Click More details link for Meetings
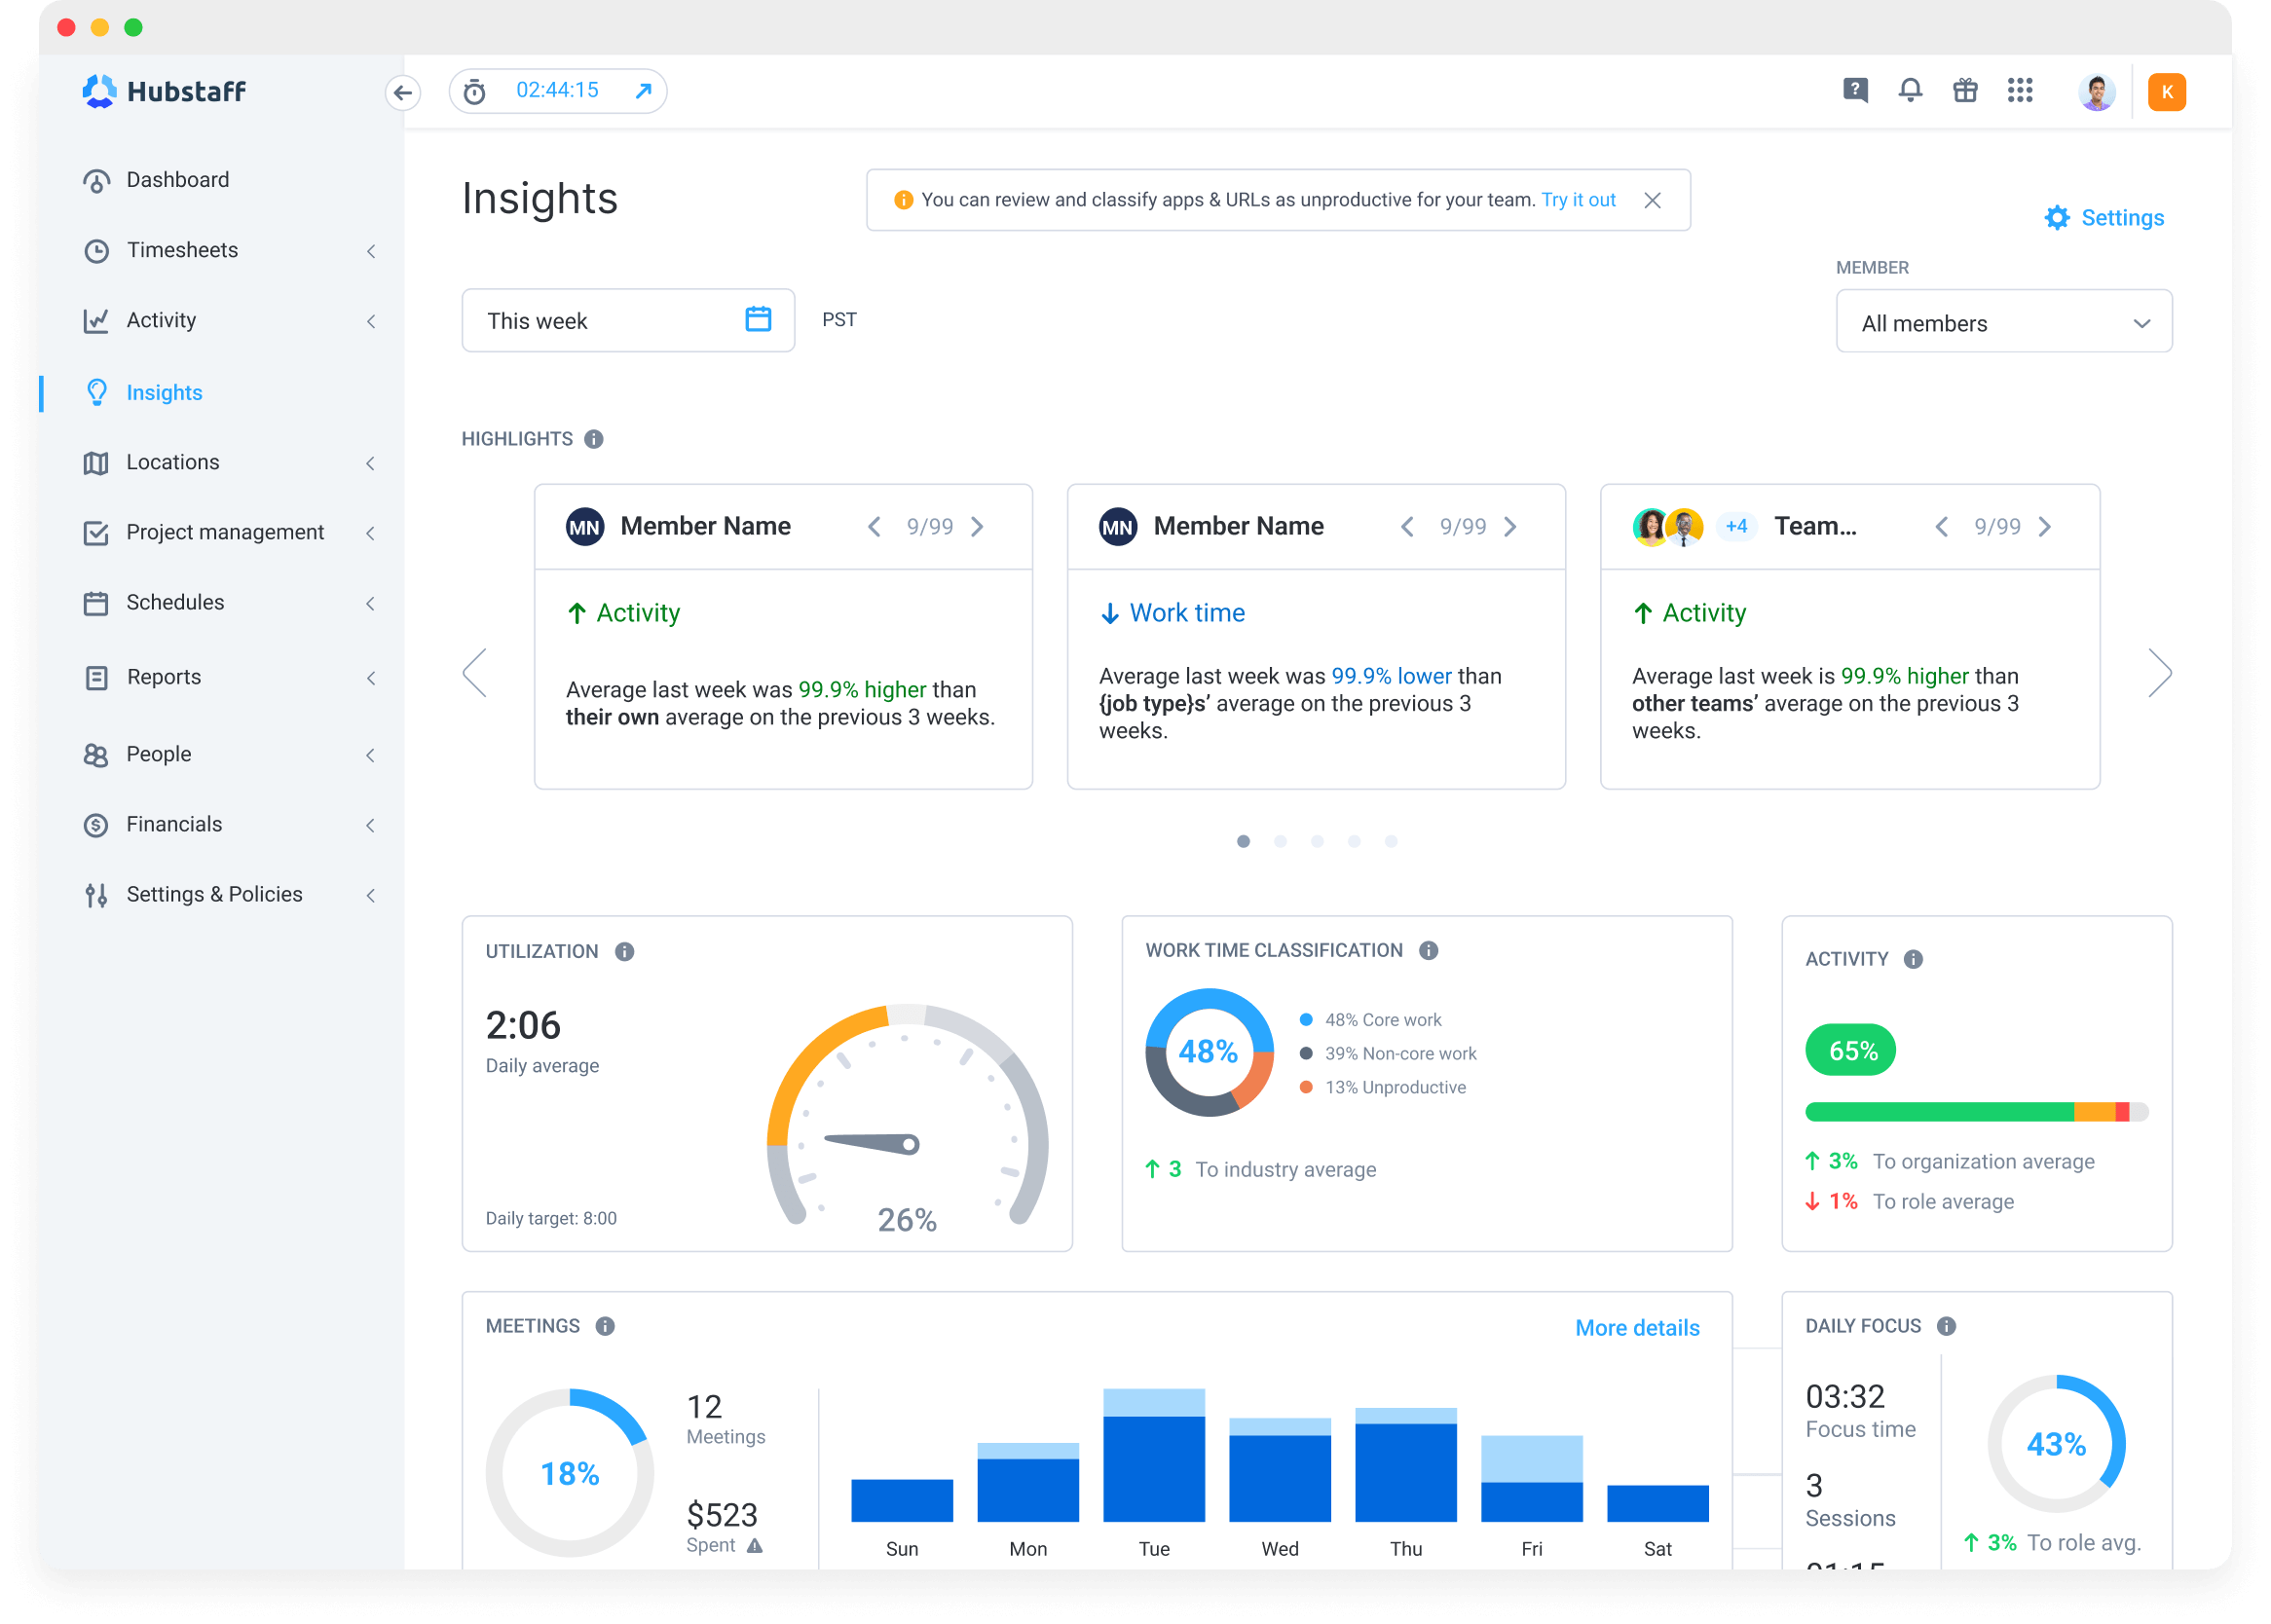The width and height of the screenshot is (2271, 1624). [1636, 1327]
